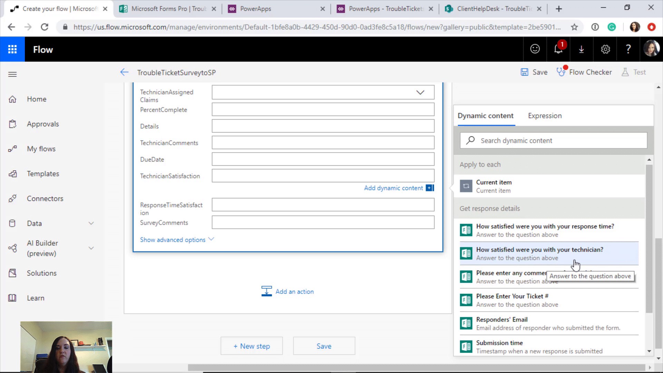Click the browser address bar URL
This screenshot has height=373, width=663.
(x=317, y=27)
